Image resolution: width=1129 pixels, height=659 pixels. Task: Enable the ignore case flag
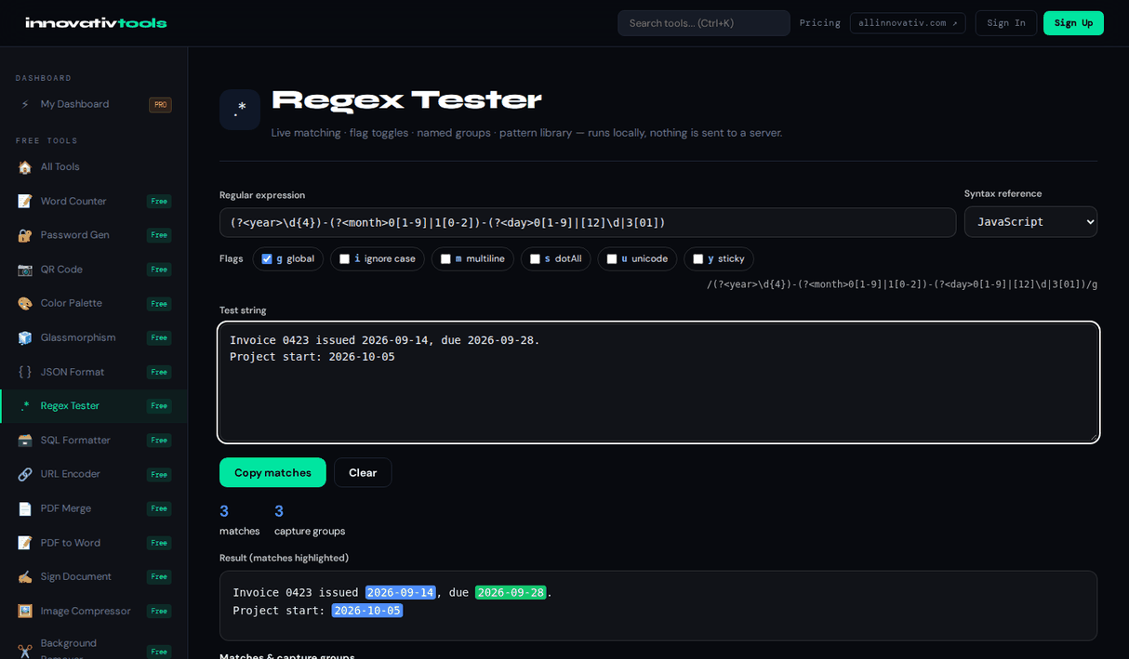[344, 259]
